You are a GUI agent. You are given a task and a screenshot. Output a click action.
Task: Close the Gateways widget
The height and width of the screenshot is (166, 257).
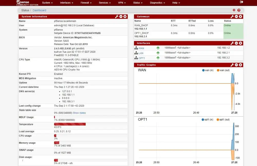[x=241, y=16]
